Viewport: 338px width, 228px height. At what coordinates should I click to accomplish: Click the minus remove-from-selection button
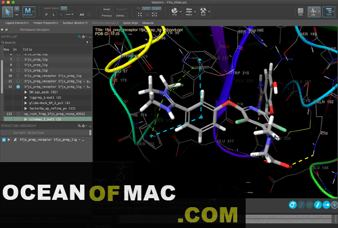pyautogui.click(x=16, y=15)
